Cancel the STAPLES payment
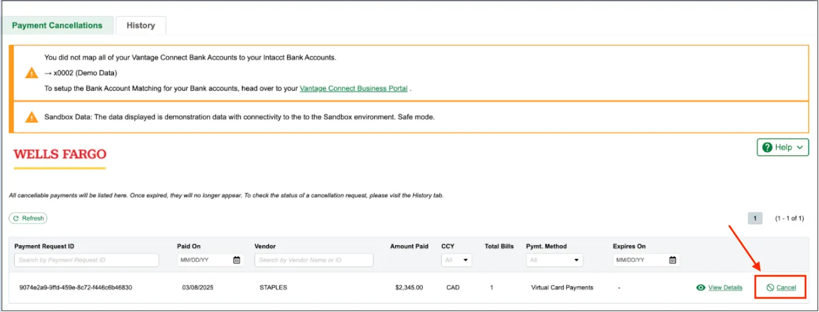 tap(786, 287)
